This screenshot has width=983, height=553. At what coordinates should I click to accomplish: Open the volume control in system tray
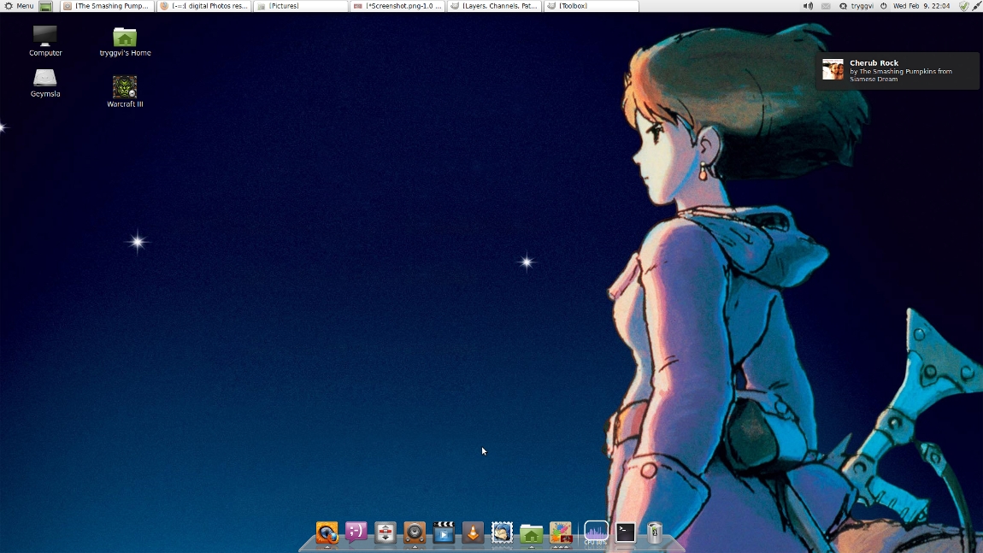click(808, 6)
